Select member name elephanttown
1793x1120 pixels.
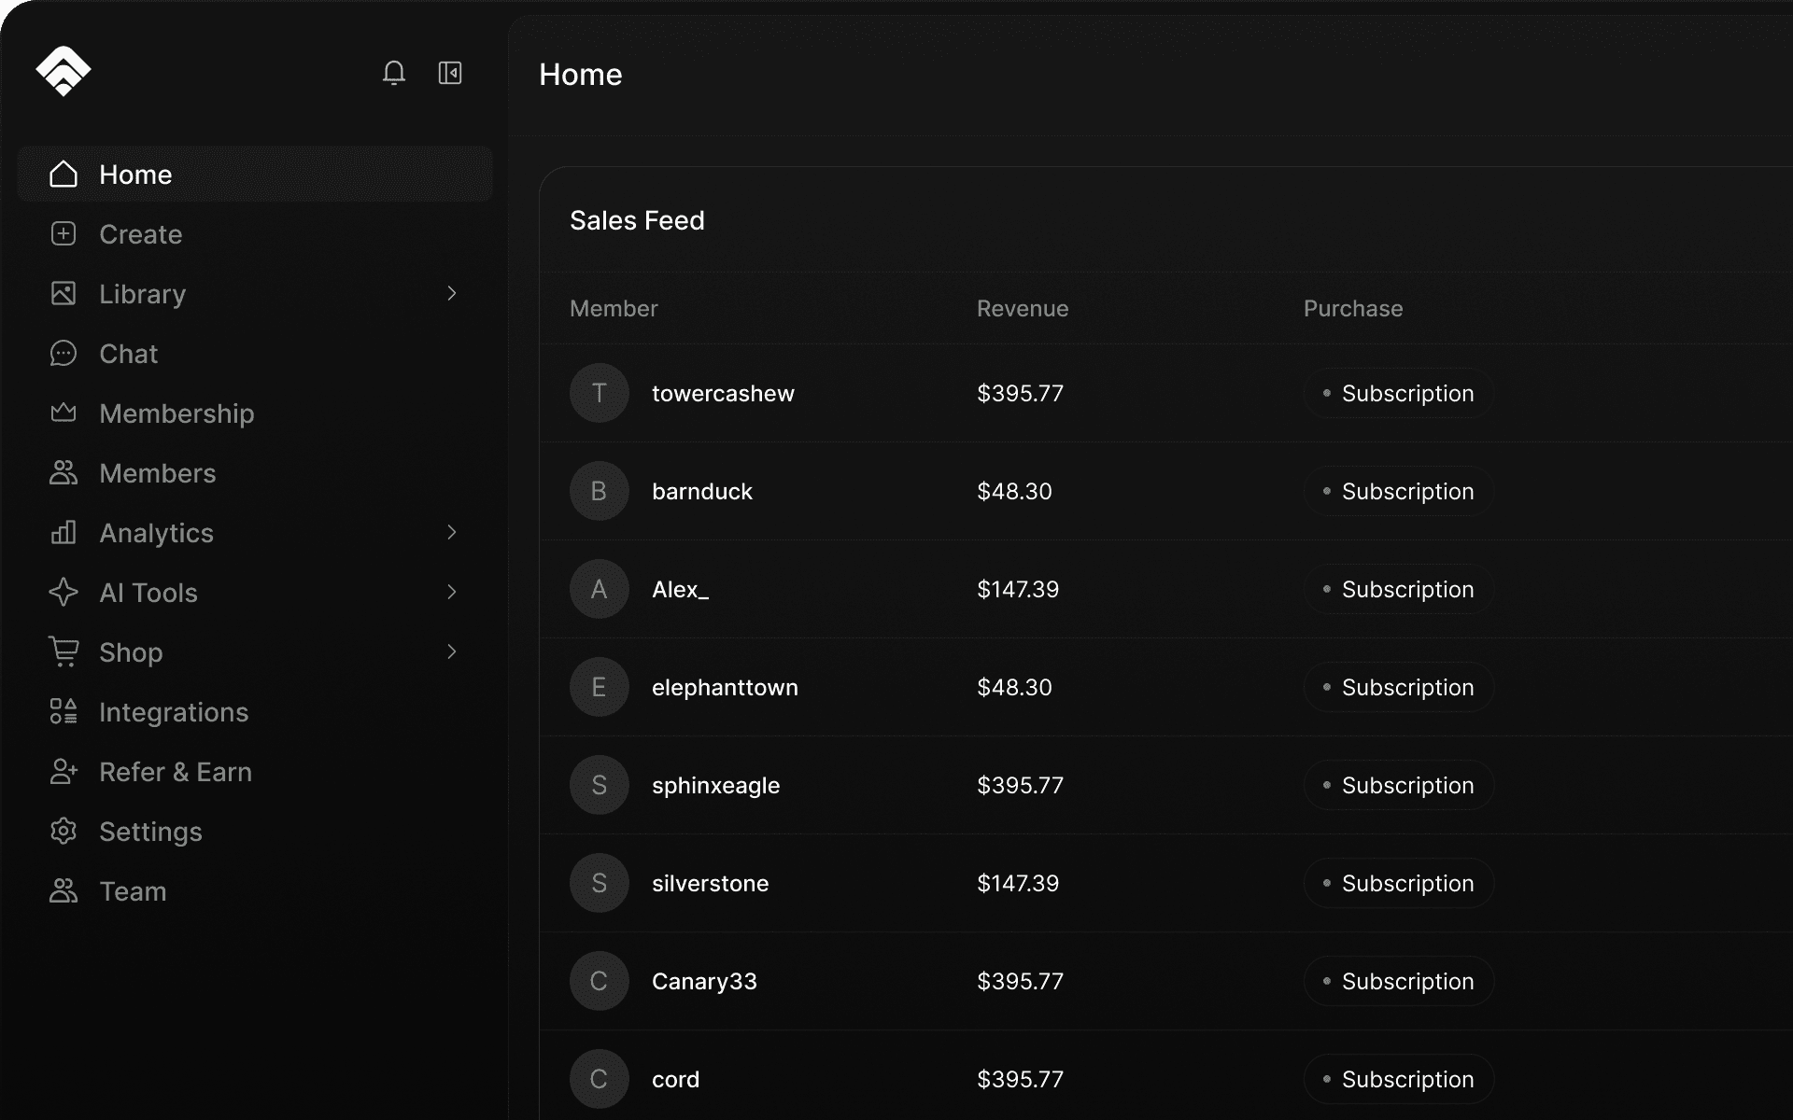tap(725, 687)
